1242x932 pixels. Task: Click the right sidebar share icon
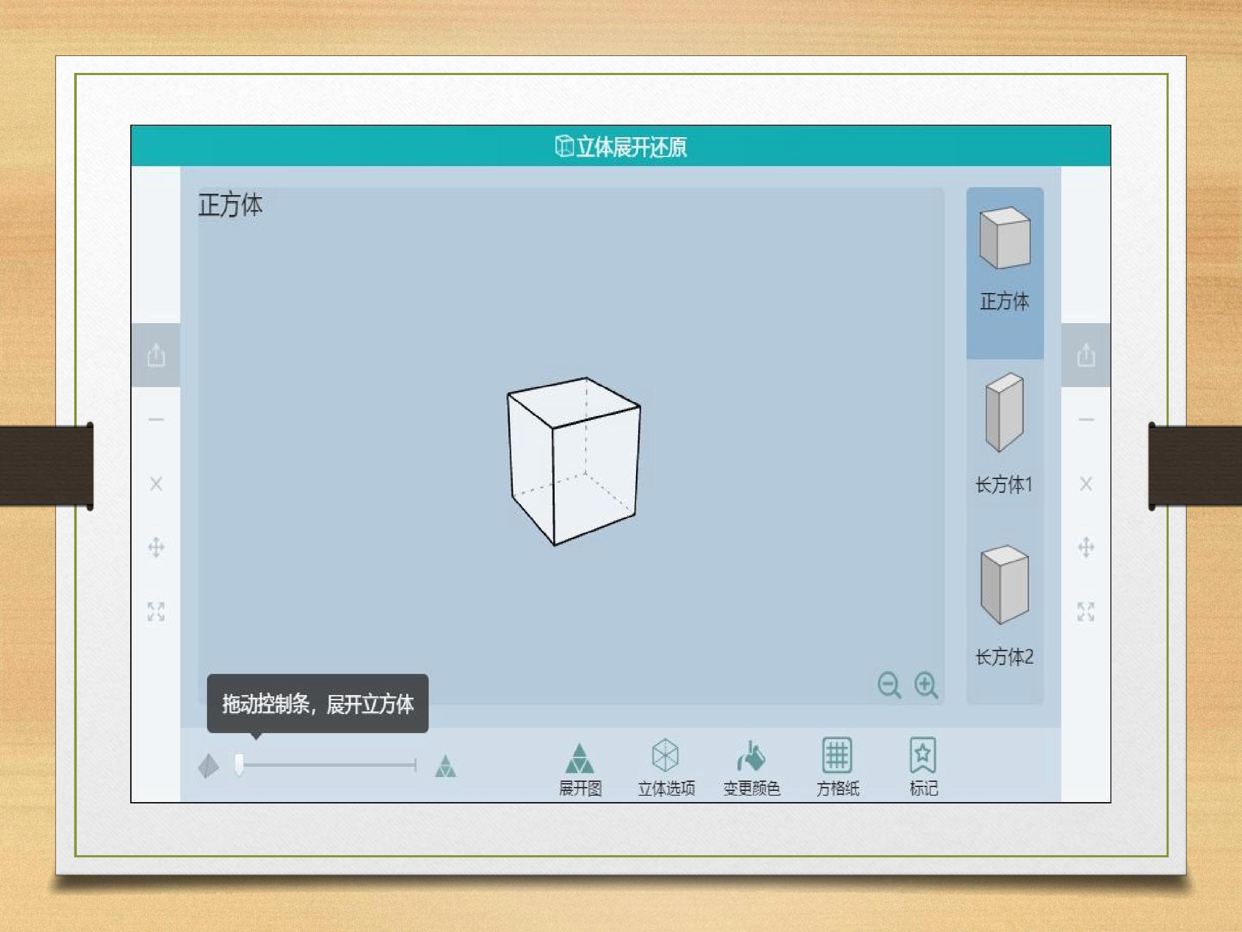click(x=1086, y=355)
